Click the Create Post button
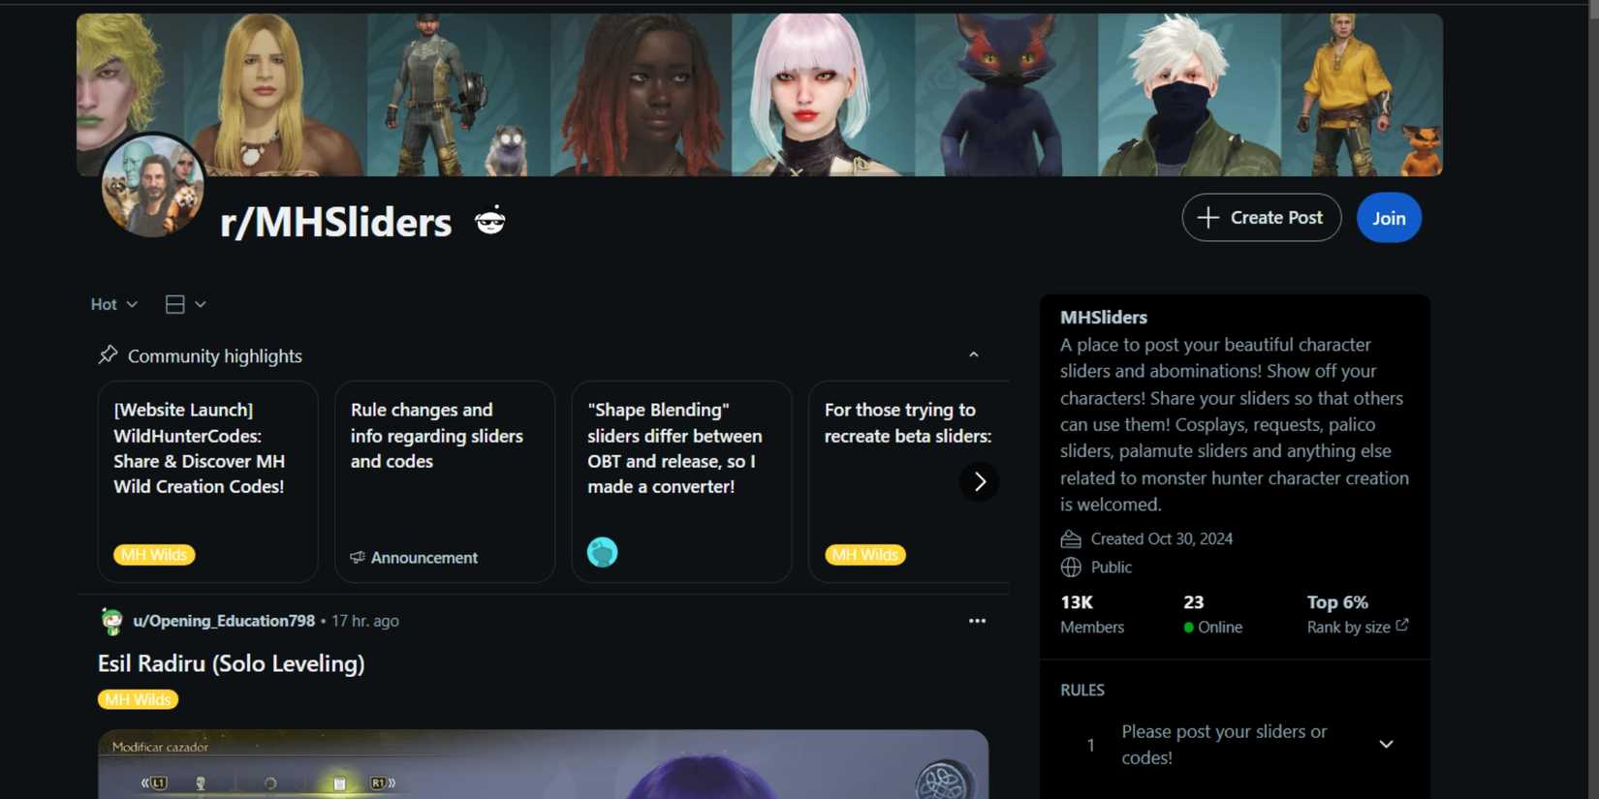This screenshot has width=1599, height=799. (x=1261, y=218)
